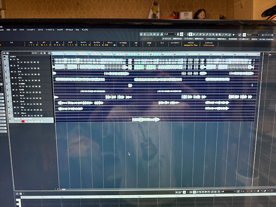Viewport: 276px width, 207px height.
Task: Open Edit Channel Settings for Vo-A track
Action: point(28,104)
